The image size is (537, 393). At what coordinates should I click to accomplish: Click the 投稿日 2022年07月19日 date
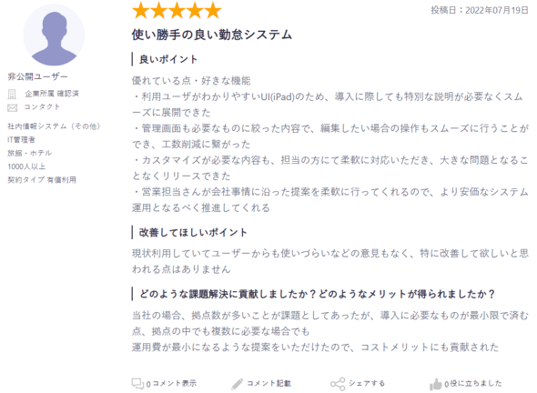(x=480, y=10)
